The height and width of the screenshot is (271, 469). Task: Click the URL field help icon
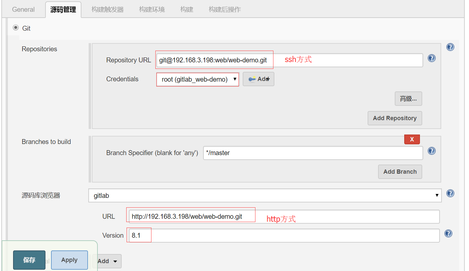pyautogui.click(x=448, y=216)
